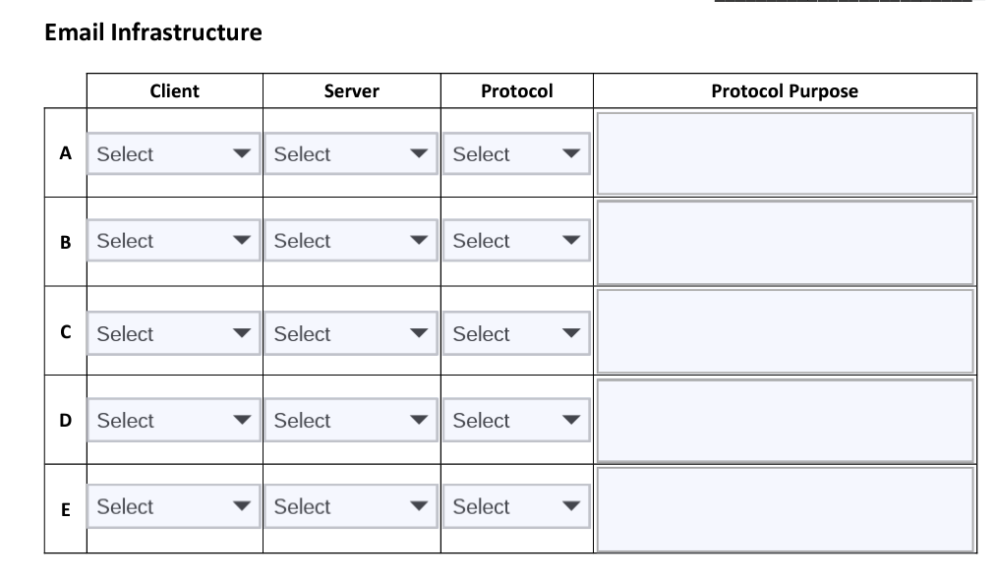998x580 pixels.
Task: Open the Server dropdown for row A
Action: [x=350, y=153]
